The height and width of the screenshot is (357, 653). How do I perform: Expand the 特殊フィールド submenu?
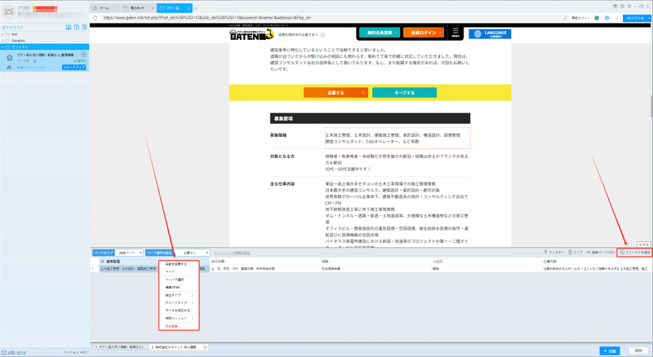[179, 319]
